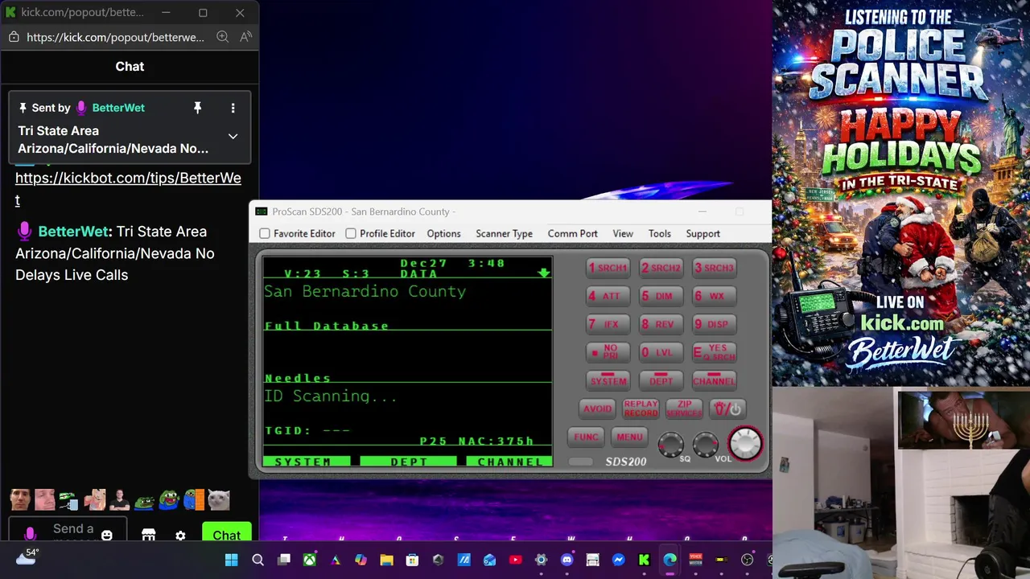Click the 8 REV scanner key
Image resolution: width=1030 pixels, height=579 pixels.
(661, 324)
